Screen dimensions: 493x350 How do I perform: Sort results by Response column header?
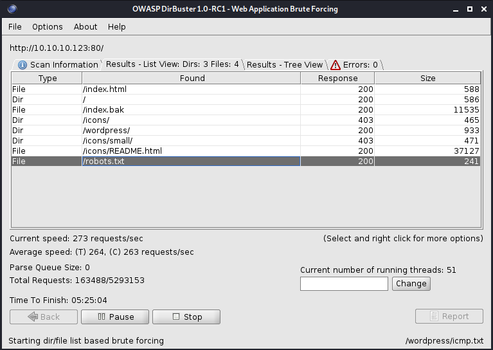(337, 78)
